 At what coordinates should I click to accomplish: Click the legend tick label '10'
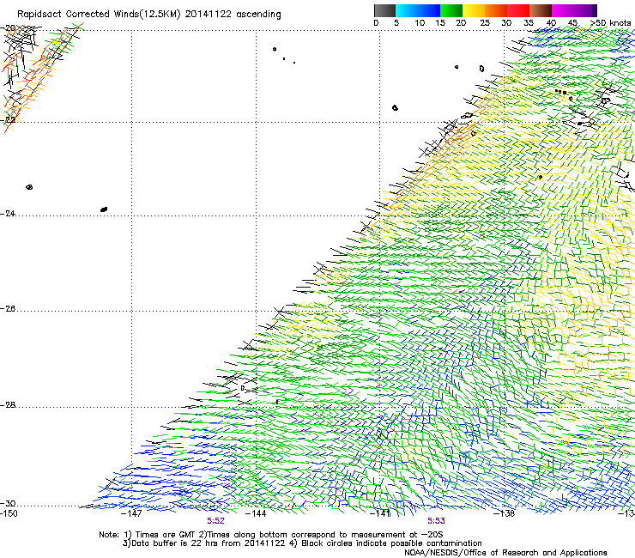click(x=420, y=23)
